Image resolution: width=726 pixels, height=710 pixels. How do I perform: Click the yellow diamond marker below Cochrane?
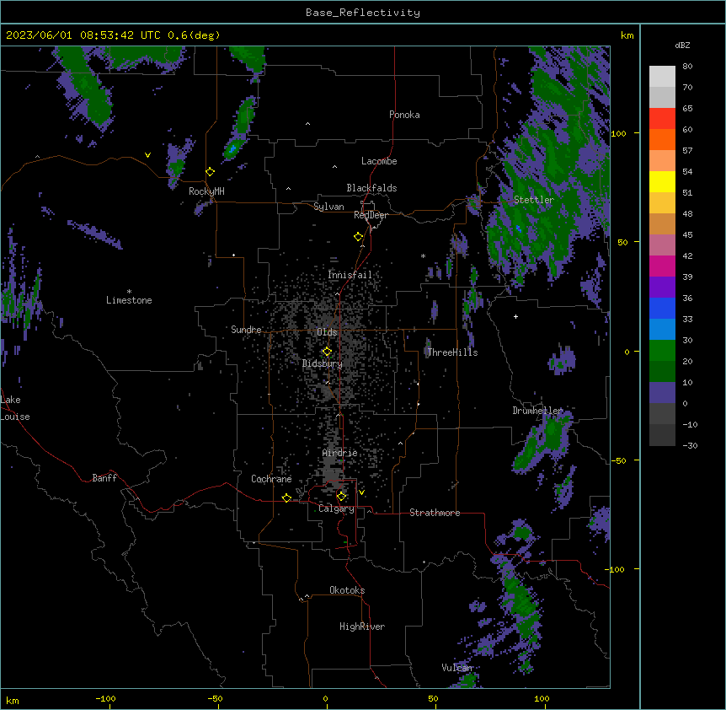pos(286,498)
